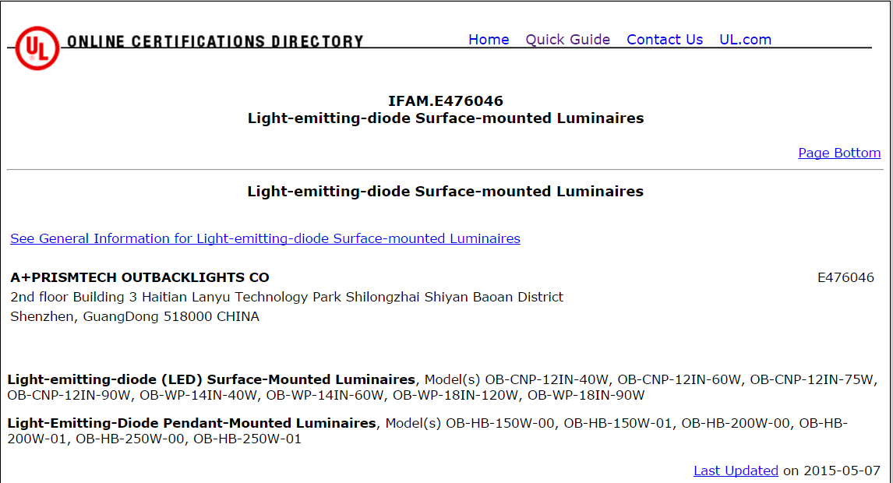This screenshot has width=893, height=483.
Task: Click model OB-WP-14IN-60W
Action: [x=325, y=395]
